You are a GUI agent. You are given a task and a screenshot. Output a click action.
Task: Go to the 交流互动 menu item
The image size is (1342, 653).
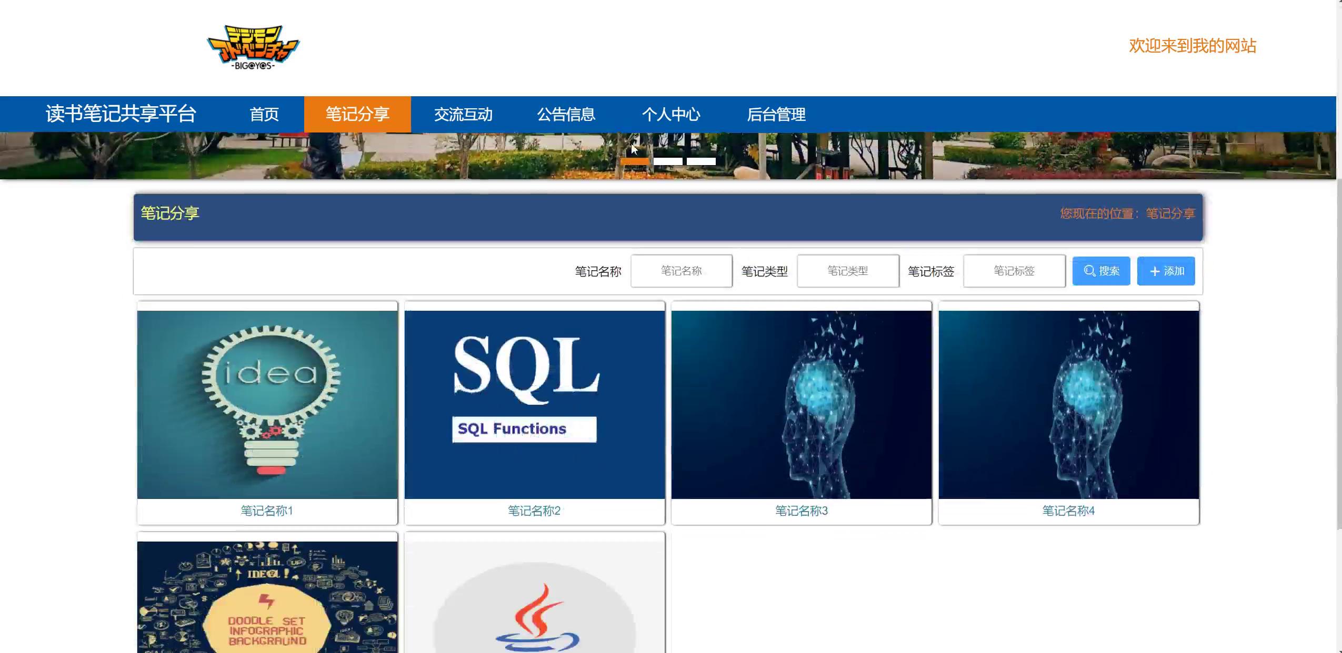[x=463, y=114]
